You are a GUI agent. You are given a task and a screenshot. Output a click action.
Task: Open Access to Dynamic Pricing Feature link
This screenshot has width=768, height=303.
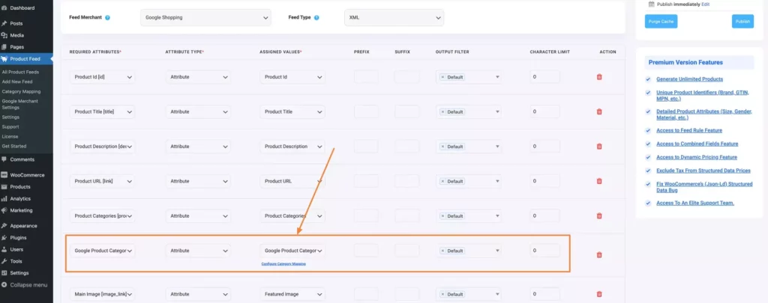tap(697, 157)
